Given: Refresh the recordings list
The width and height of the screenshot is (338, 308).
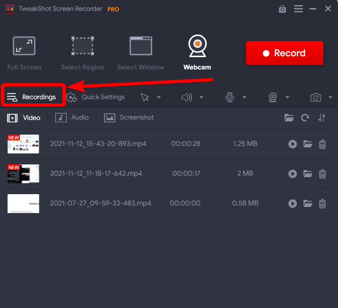Looking at the screenshot, I should tap(305, 118).
